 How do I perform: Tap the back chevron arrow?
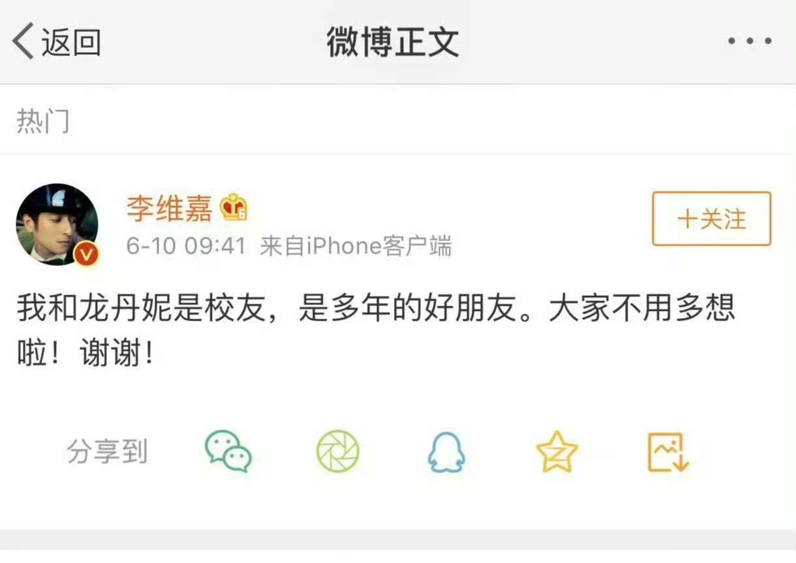tap(23, 41)
